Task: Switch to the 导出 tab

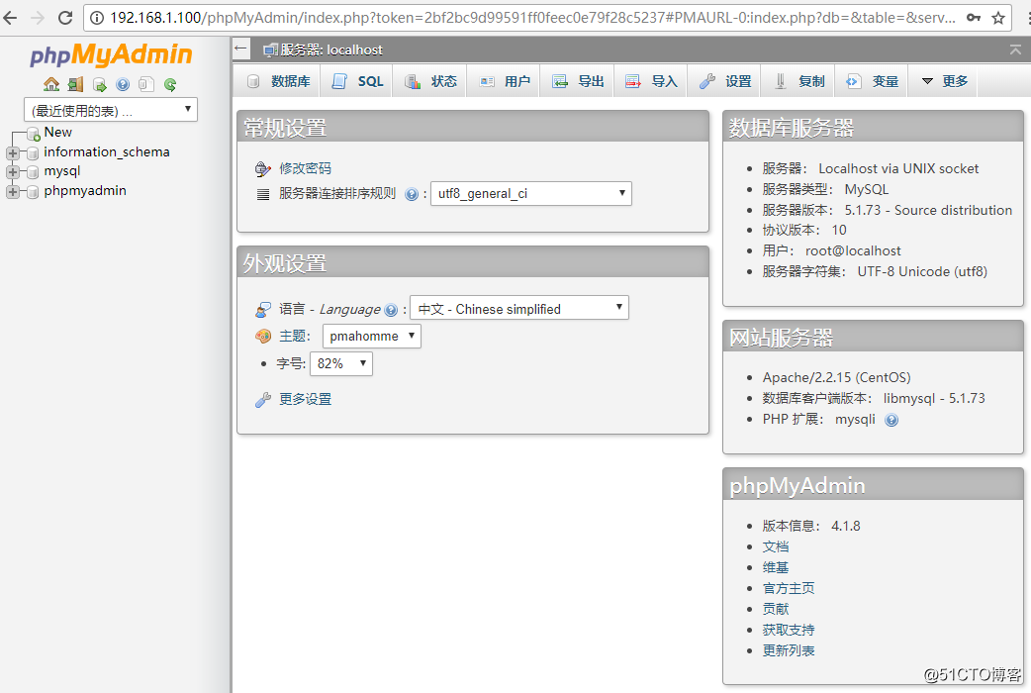Action: [577, 81]
